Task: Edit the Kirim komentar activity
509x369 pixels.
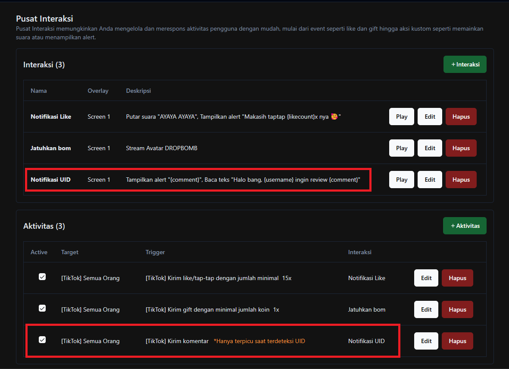Action: coord(426,341)
